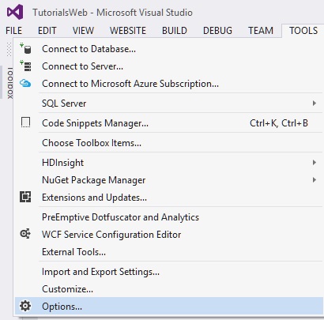
Task: Click the Extensions and Updates icon
Action: tap(25, 197)
